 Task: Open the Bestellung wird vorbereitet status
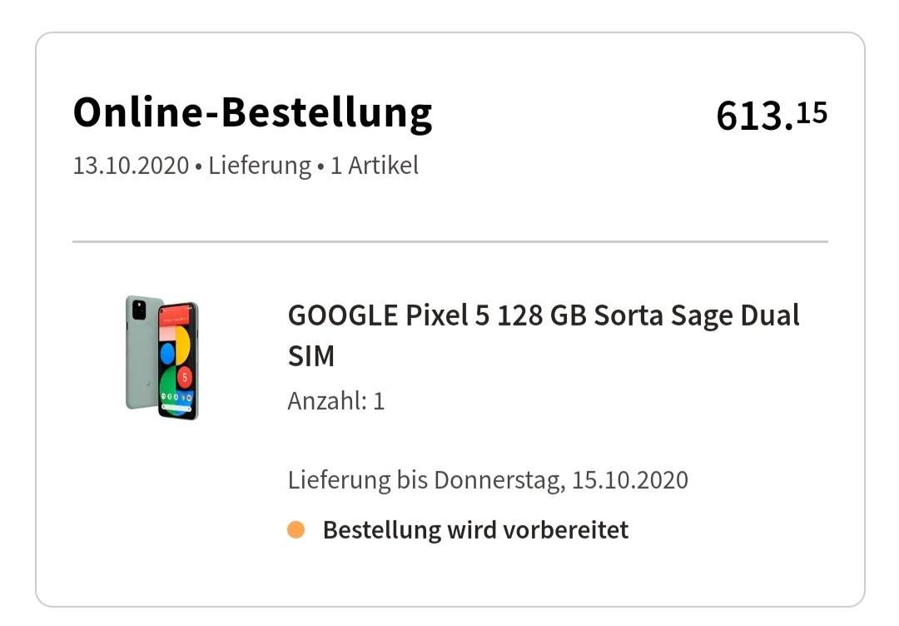click(475, 530)
